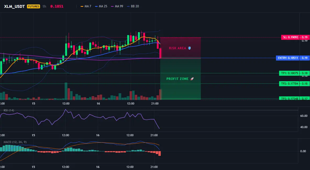310x170 pixels.
Task: Click the red 0.1851 price in the header
Action: click(x=57, y=6)
